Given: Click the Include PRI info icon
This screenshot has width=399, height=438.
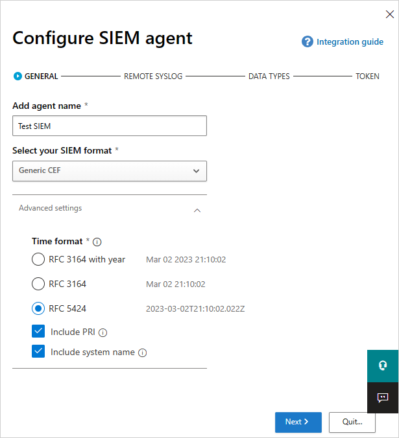Looking at the screenshot, I should pos(103,332).
